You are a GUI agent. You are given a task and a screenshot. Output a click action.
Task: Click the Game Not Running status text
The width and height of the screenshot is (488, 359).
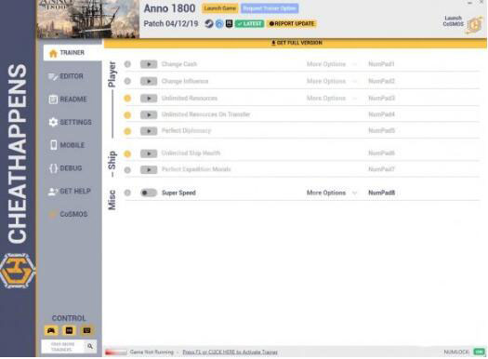[x=152, y=352]
